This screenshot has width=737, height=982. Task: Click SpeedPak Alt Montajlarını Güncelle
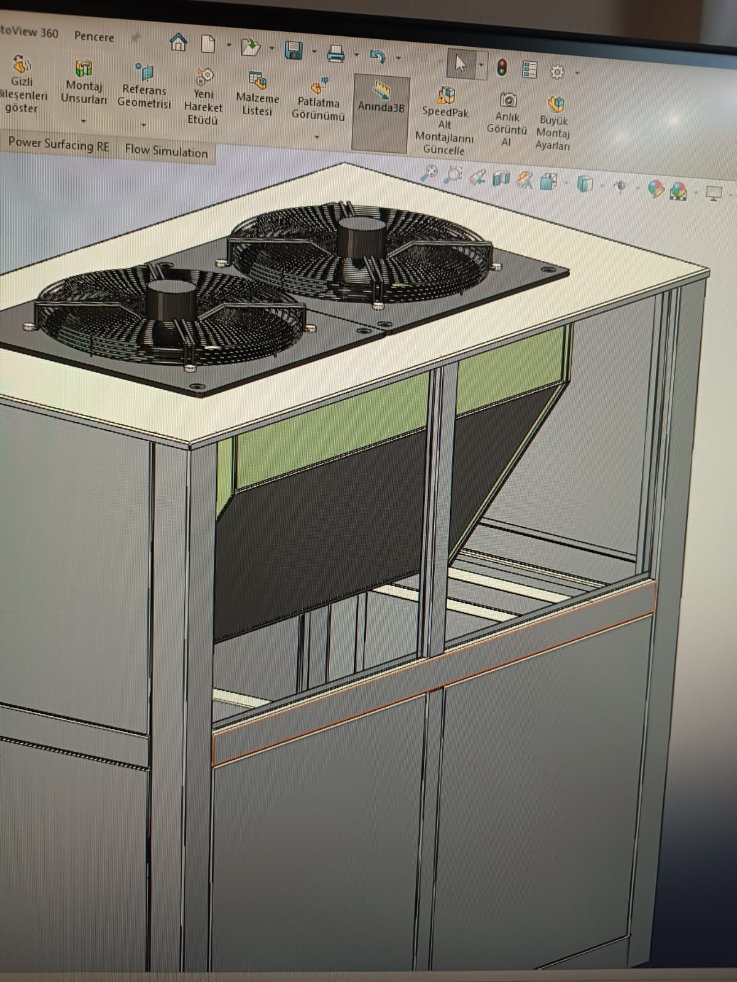click(x=445, y=121)
